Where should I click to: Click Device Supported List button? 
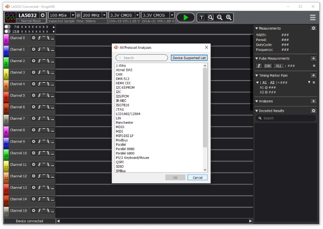[189, 58]
